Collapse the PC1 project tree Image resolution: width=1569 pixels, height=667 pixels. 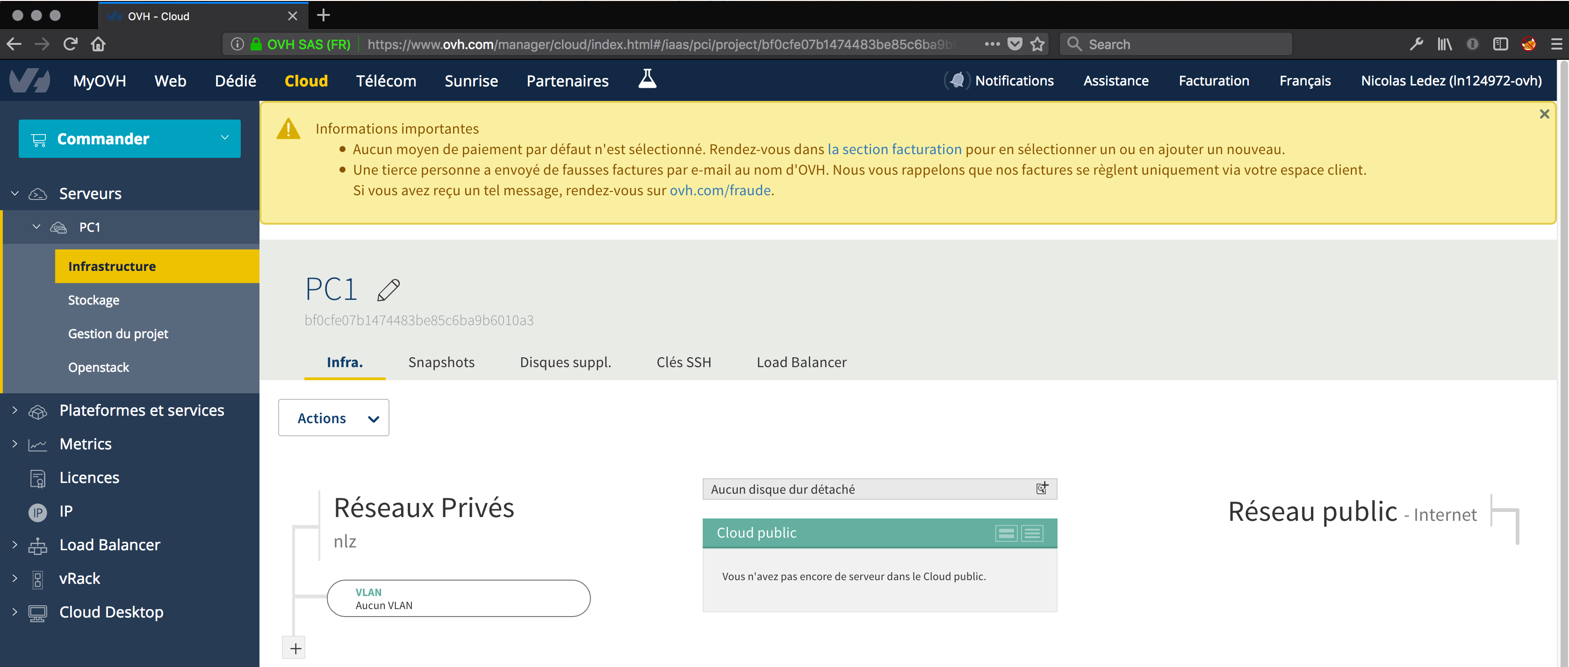pos(36,227)
